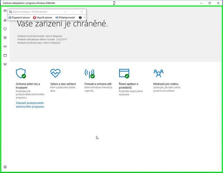223x173 pixels.
Task: Expand the help dropdown arrow in recorder
Action: click(84, 17)
